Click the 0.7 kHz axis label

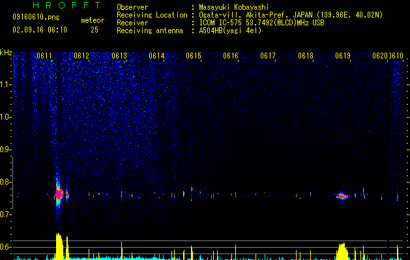point(6,214)
